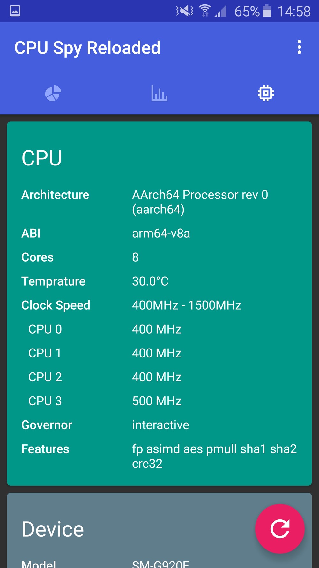Switch to the bar graph tab
Viewport: 319px width, 568px height.
pos(159,93)
